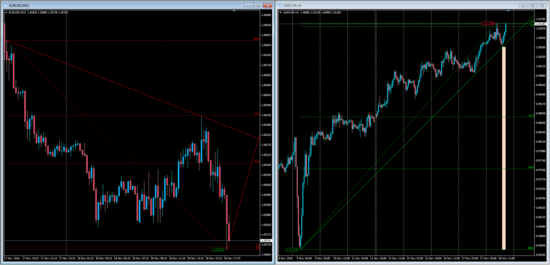Click the USDCHF,H1 title bar text
The width and height of the screenshot is (550, 265).
[292, 6]
